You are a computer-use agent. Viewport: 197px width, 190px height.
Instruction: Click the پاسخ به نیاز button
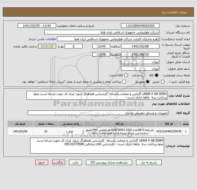[x=149, y=162]
